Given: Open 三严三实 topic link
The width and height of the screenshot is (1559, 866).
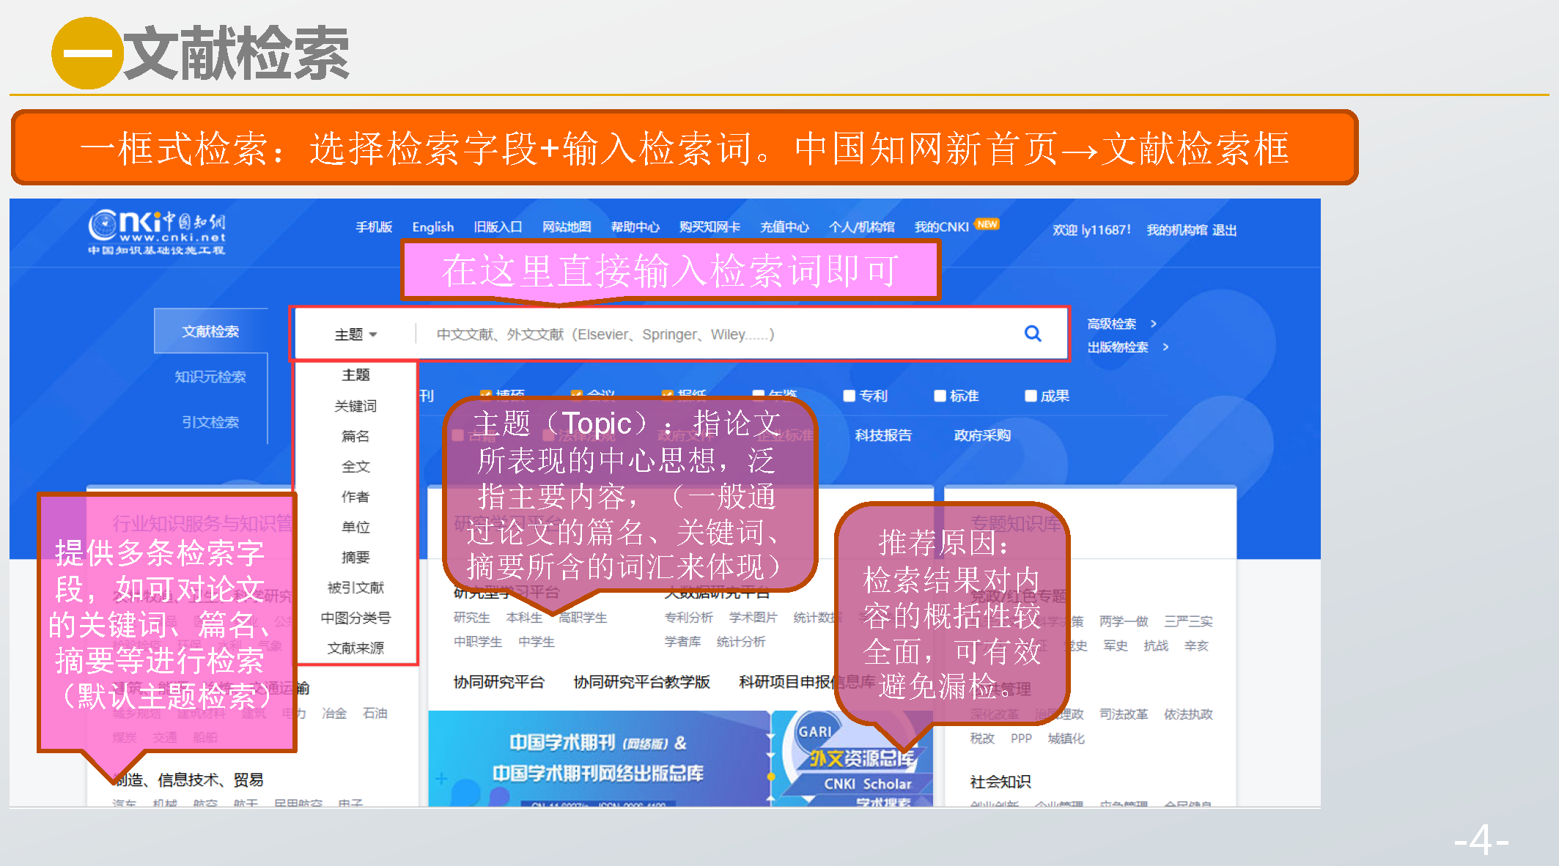Looking at the screenshot, I should tap(1189, 621).
